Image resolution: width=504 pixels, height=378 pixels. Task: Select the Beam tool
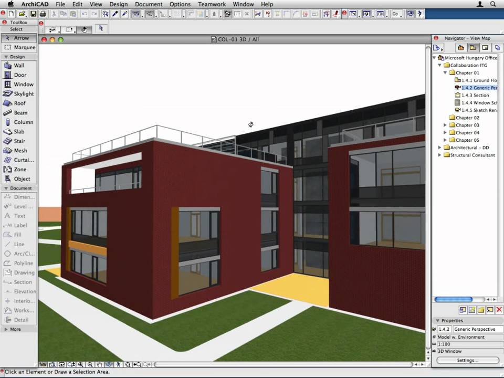(19, 113)
